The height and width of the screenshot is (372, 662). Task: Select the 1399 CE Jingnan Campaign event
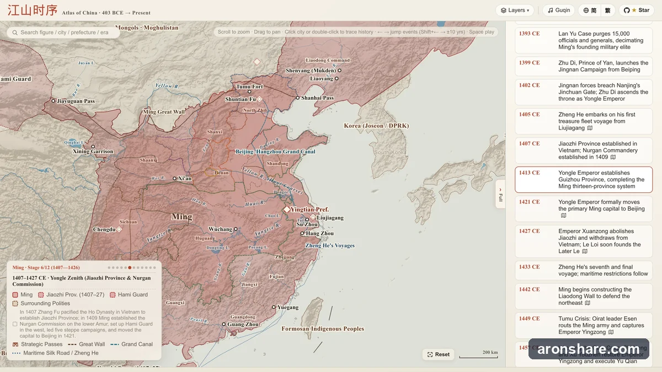(584, 66)
